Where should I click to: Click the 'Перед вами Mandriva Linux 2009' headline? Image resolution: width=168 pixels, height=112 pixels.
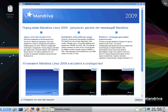pyautogui.click(x=76, y=28)
